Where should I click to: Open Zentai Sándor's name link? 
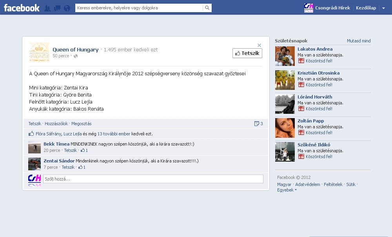pos(59,161)
